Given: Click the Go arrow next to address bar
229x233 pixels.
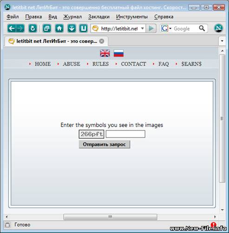Looking at the screenshot, I should tap(151, 28).
